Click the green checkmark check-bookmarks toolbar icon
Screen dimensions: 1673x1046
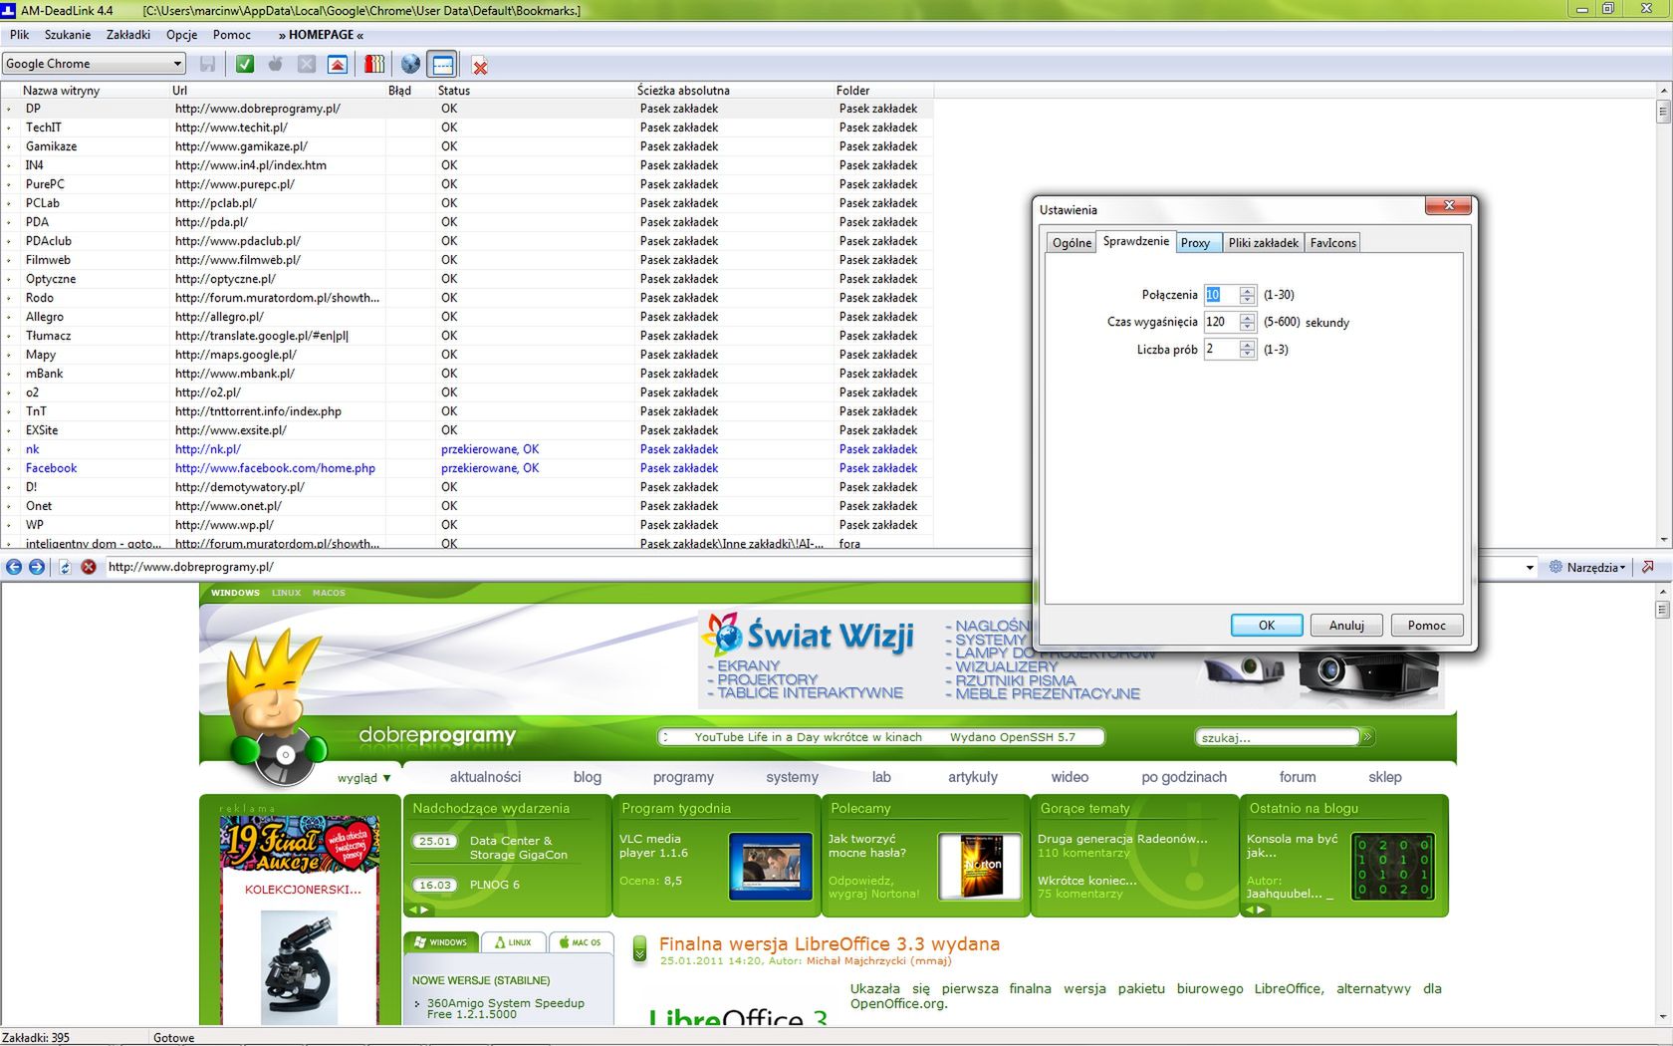click(x=245, y=65)
